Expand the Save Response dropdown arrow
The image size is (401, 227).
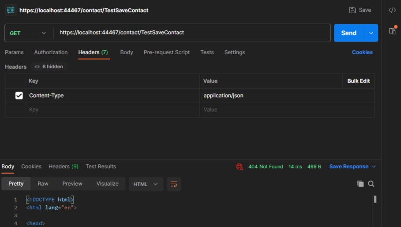point(374,167)
